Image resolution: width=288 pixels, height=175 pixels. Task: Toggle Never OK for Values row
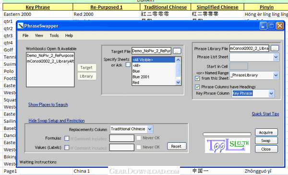[x=139, y=147]
